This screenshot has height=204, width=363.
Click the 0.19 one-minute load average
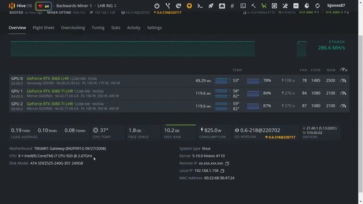pos(20,130)
